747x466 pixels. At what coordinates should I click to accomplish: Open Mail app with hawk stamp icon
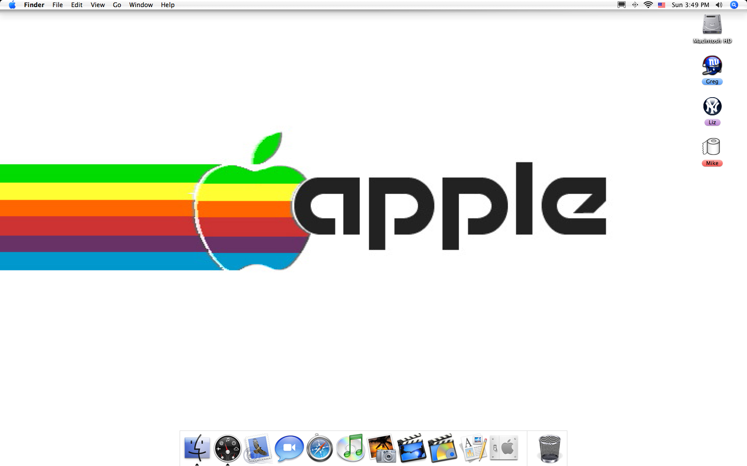click(258, 448)
